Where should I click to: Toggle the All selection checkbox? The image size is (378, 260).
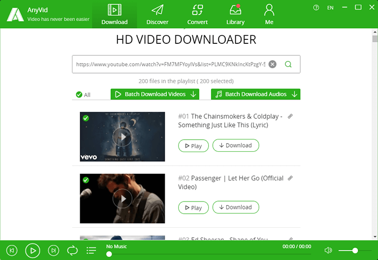tap(79, 95)
